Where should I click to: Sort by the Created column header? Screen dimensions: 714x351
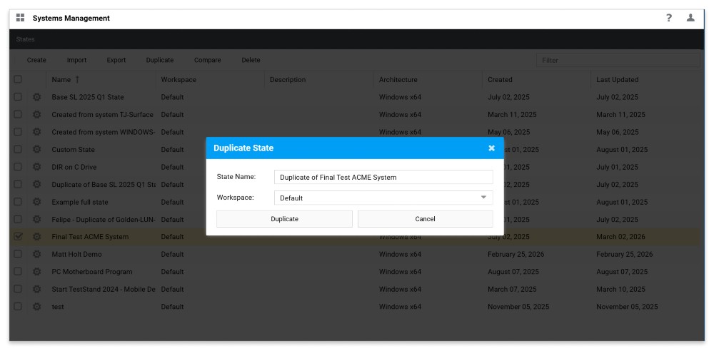[x=500, y=80]
